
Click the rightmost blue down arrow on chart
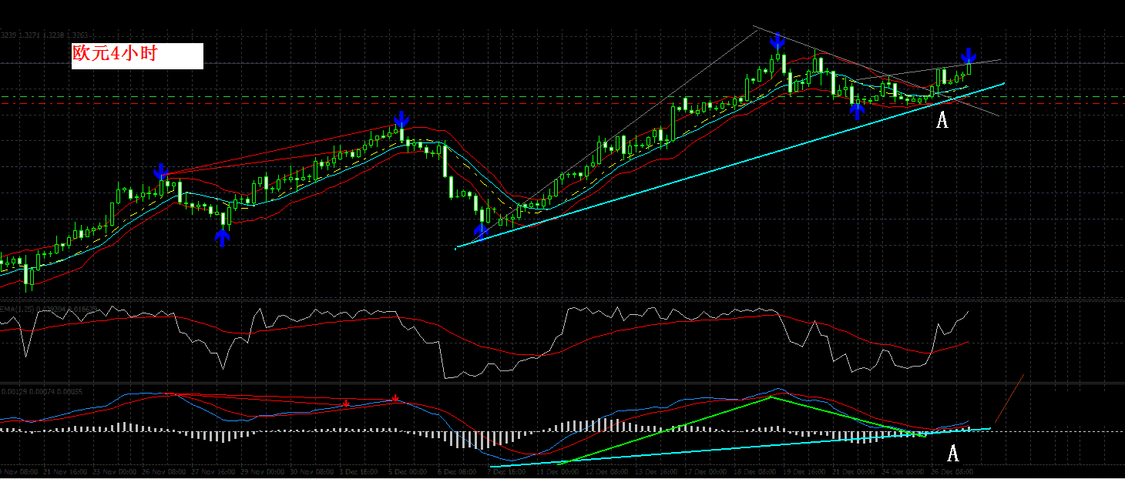(x=969, y=55)
